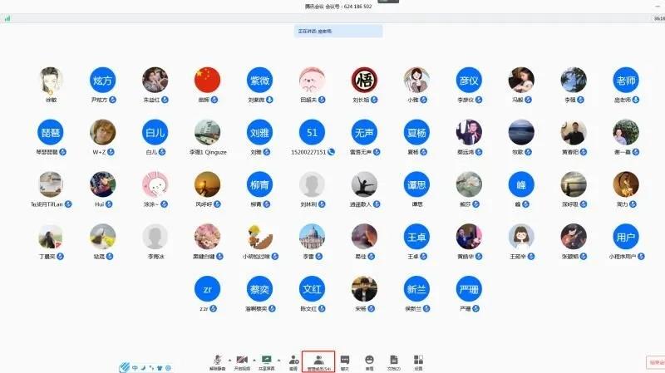Turn on the video camera
This screenshot has width=665, height=373.
pyautogui.click(x=242, y=361)
